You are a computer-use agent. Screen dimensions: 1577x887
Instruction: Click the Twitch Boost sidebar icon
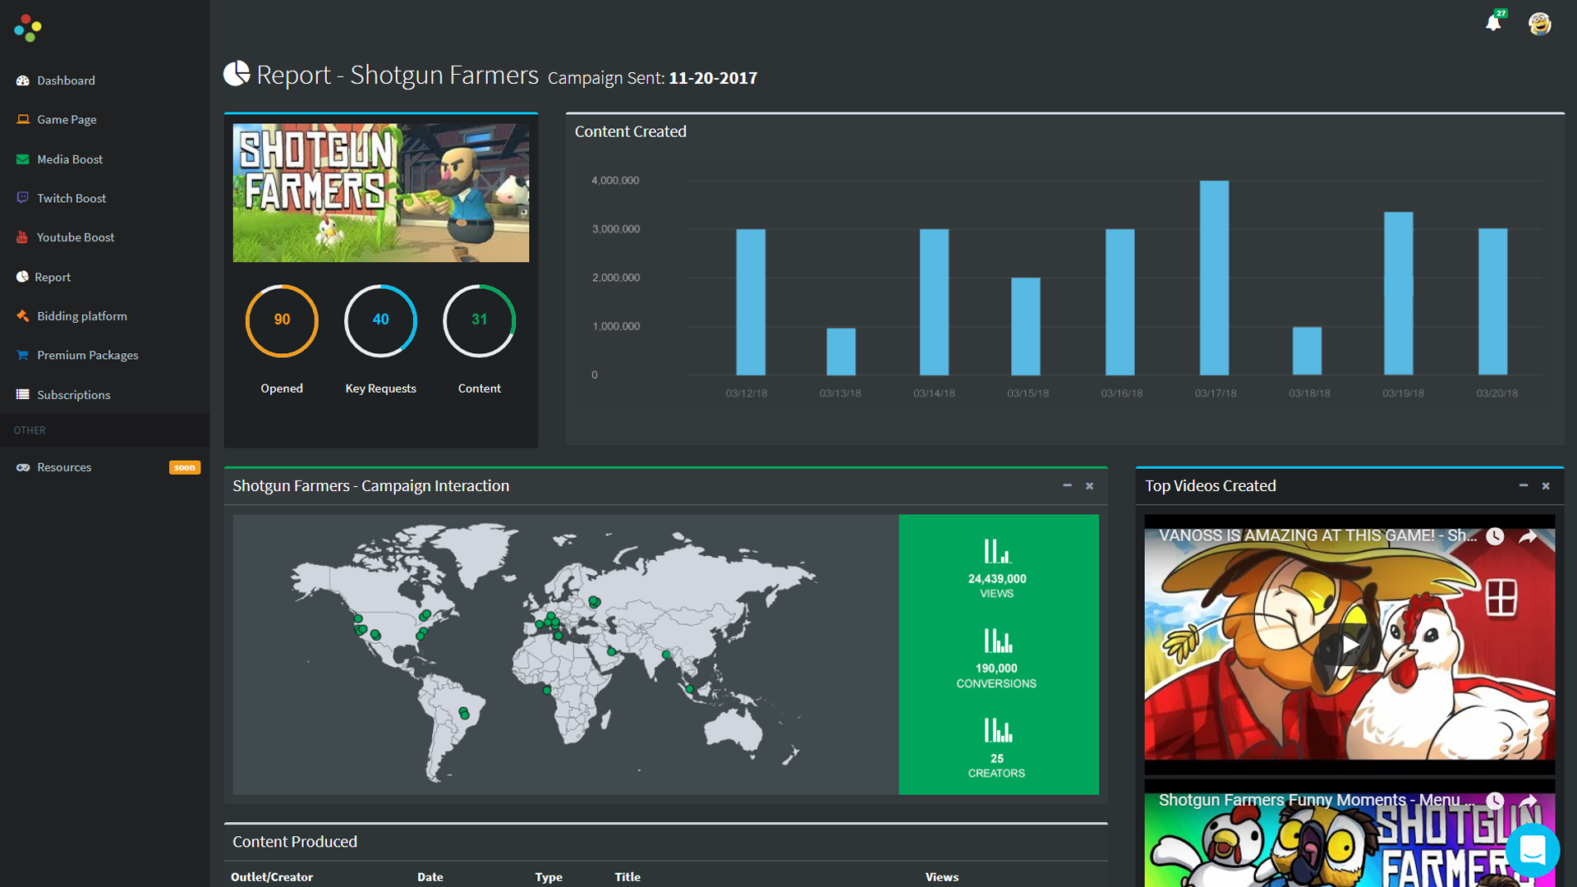click(x=22, y=198)
